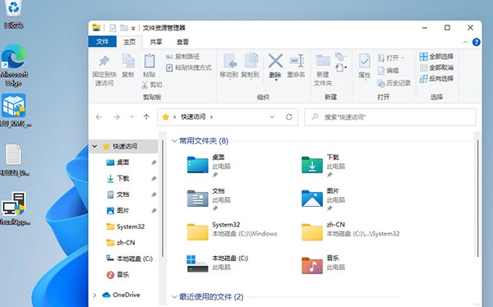Click the navigation pane vertical scrollbar
The width and height of the screenshot is (493, 307).
click(x=163, y=198)
